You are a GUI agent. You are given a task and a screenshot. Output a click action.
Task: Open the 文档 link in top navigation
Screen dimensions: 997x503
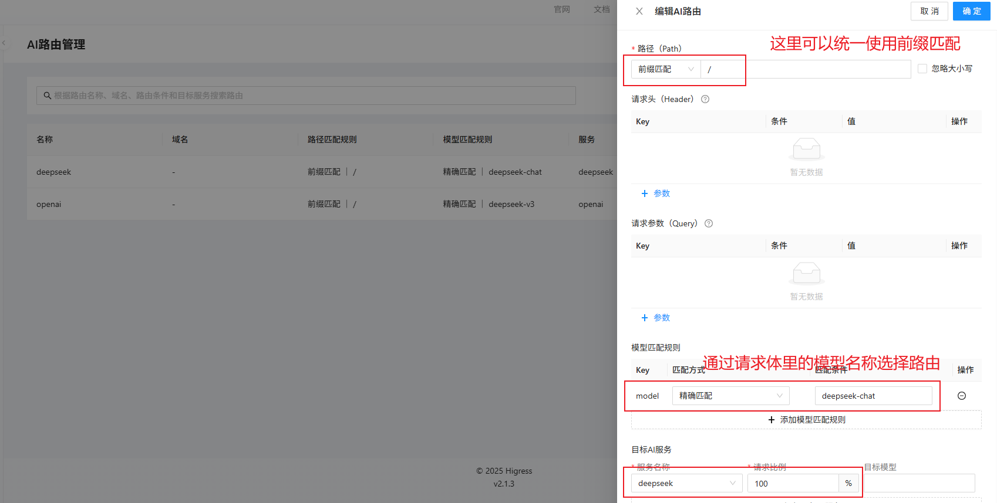point(601,9)
